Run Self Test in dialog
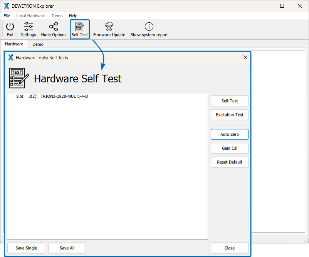Image resolution: width=309 pixels, height=257 pixels. point(230,101)
